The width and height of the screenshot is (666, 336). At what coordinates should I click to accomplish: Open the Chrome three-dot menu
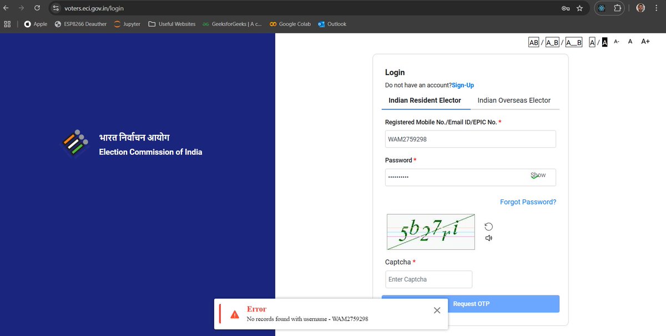(x=657, y=8)
